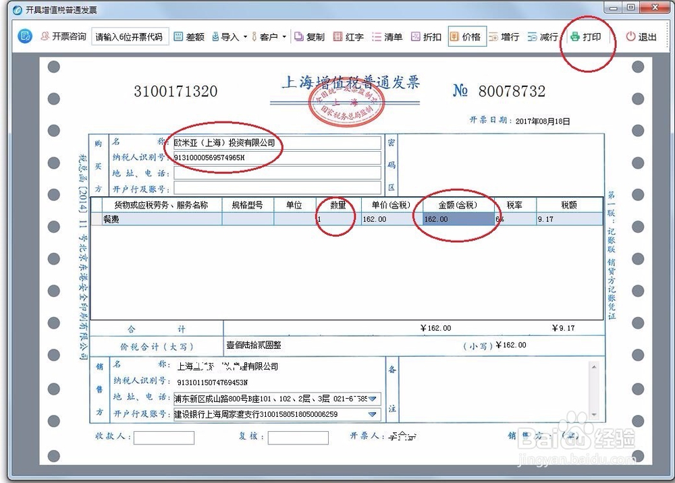Click the 备注 scrollbar up arrow
Screen dimensions: 675x483
tap(594, 367)
